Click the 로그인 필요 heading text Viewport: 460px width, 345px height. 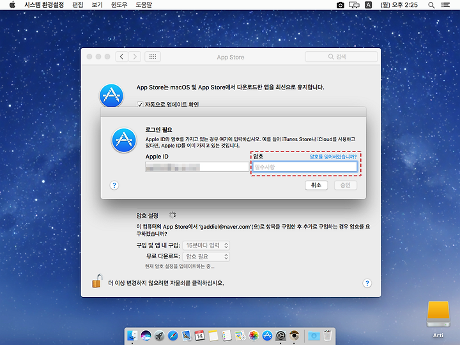pos(158,130)
